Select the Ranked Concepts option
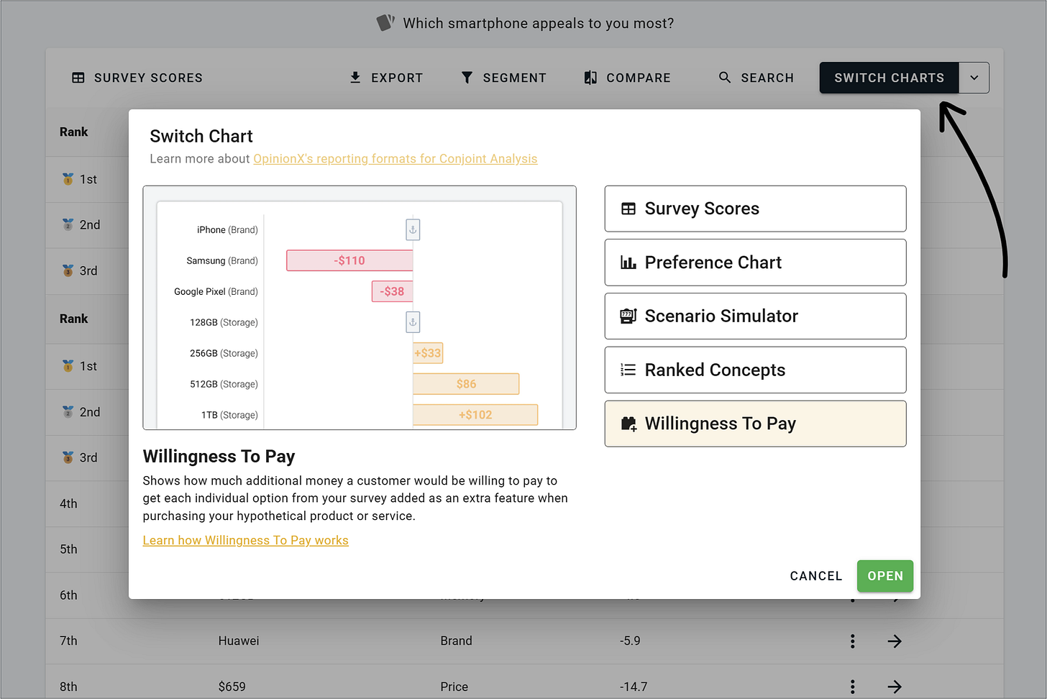Viewport: 1047px width, 699px height. pyautogui.click(x=755, y=370)
